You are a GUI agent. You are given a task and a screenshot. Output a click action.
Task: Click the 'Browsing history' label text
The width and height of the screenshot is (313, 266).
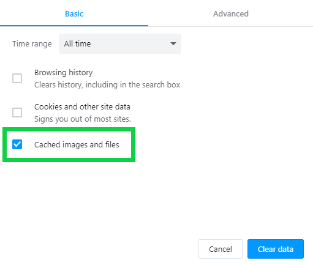pos(64,73)
